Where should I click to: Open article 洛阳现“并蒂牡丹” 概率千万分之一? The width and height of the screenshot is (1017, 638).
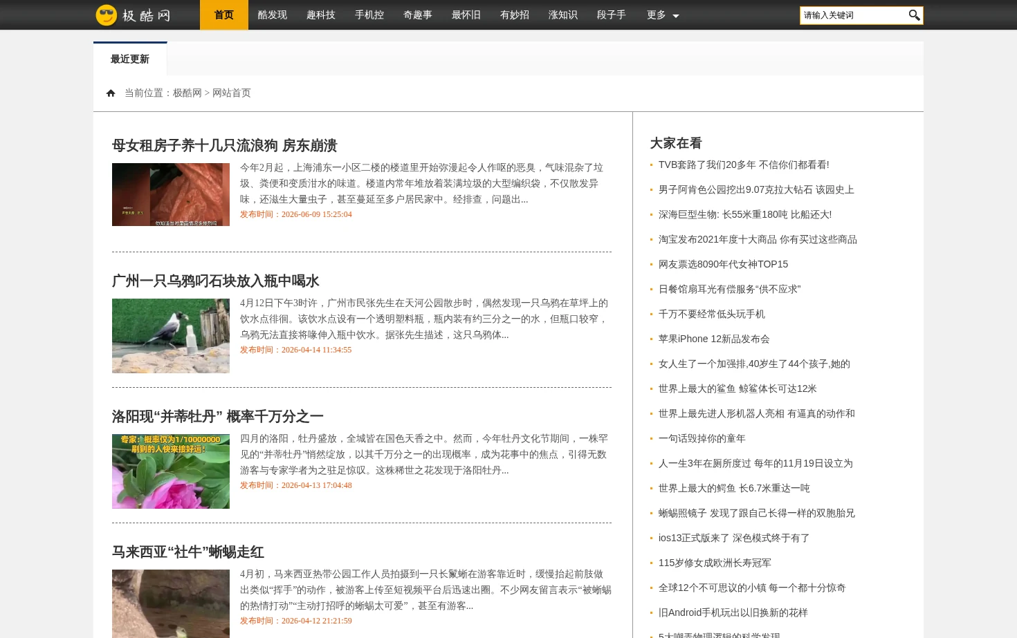click(217, 417)
